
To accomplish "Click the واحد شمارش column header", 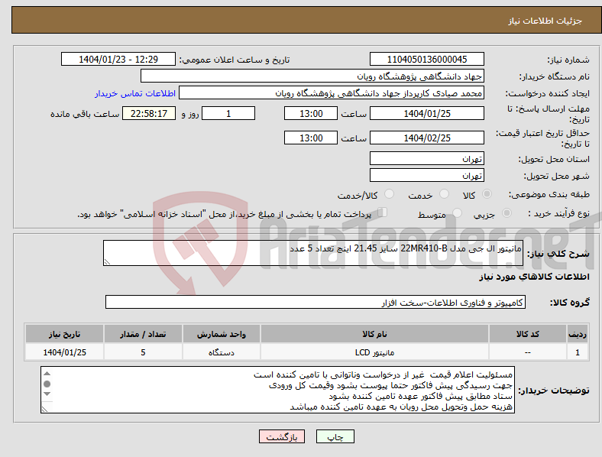I will [221, 334].
